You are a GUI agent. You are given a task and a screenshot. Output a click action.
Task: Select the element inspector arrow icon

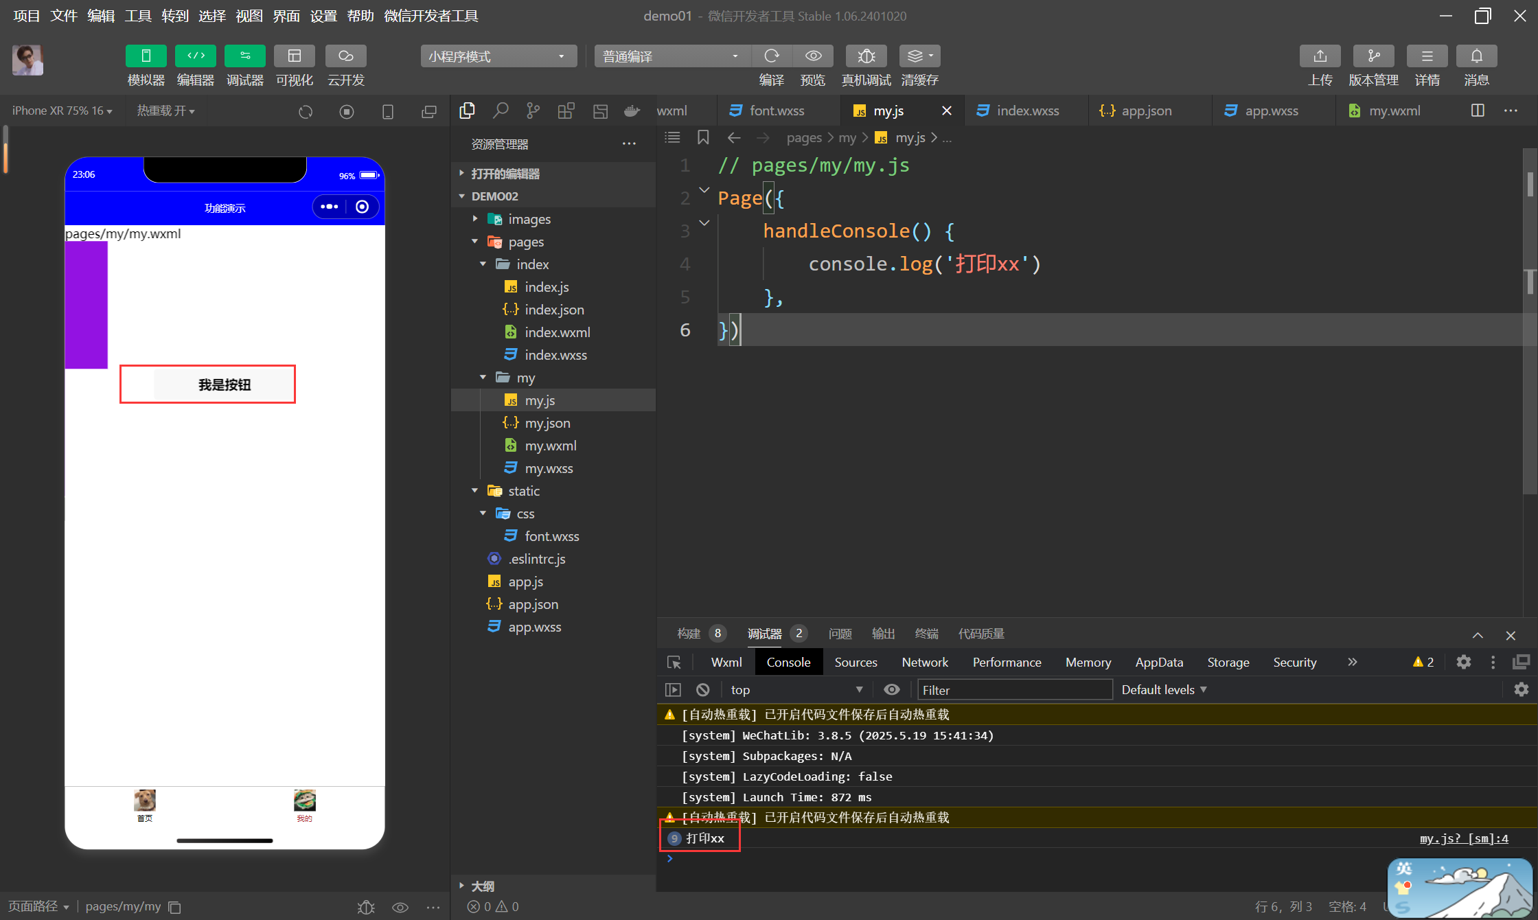674,662
